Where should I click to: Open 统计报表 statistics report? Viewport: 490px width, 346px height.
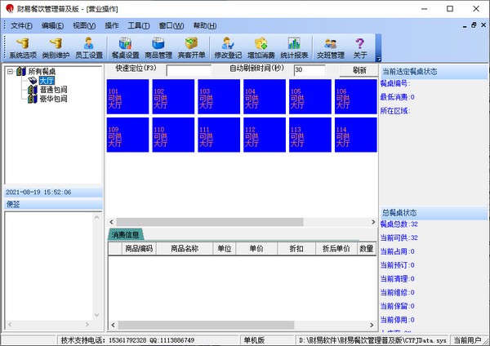(x=294, y=47)
